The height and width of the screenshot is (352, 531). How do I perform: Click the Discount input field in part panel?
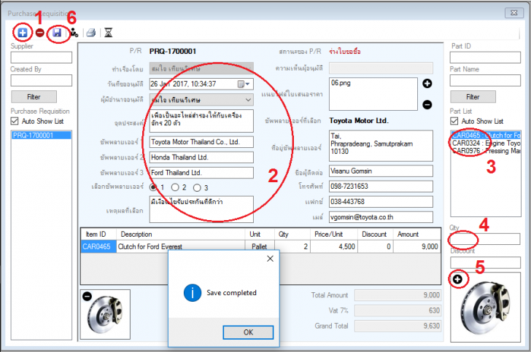tap(485, 262)
